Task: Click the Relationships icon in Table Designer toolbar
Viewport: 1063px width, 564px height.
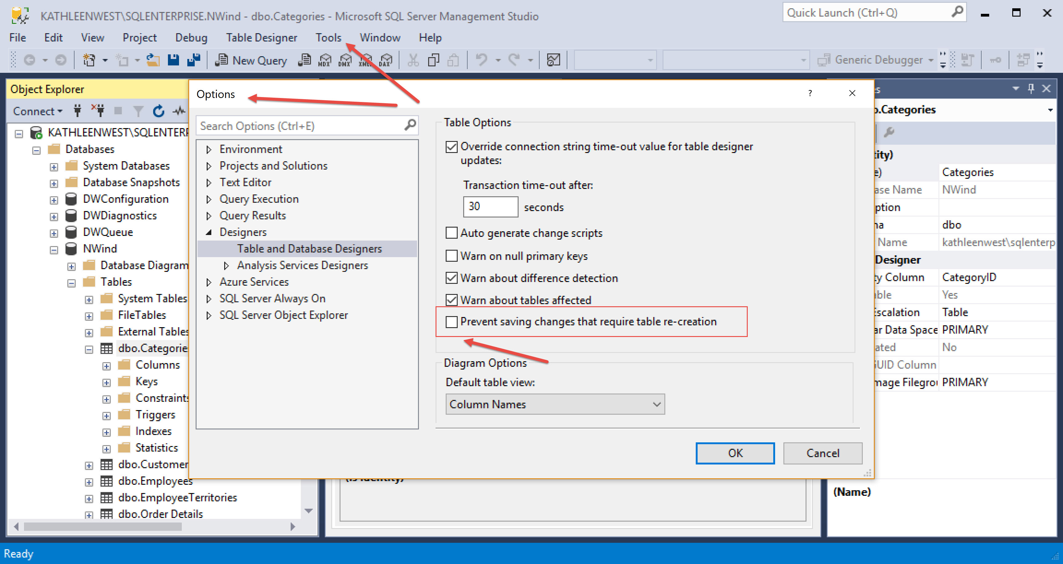Action: [x=1023, y=60]
